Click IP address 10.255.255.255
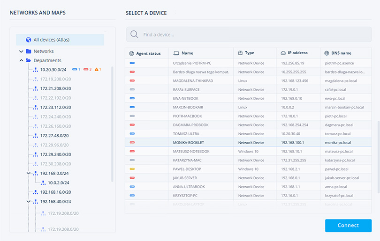This screenshot has width=380, height=241. coord(294,72)
